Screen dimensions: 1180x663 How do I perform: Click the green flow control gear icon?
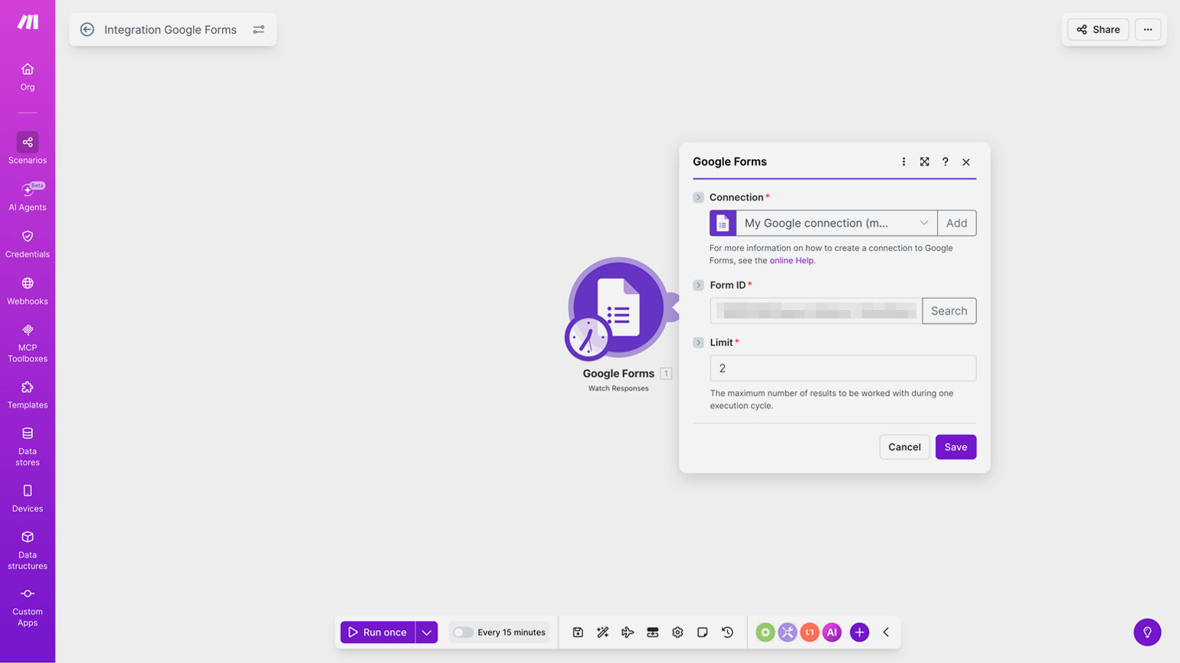(765, 632)
